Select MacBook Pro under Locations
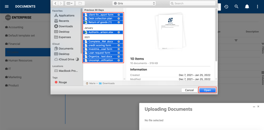264x130 pixels. tap(66, 71)
